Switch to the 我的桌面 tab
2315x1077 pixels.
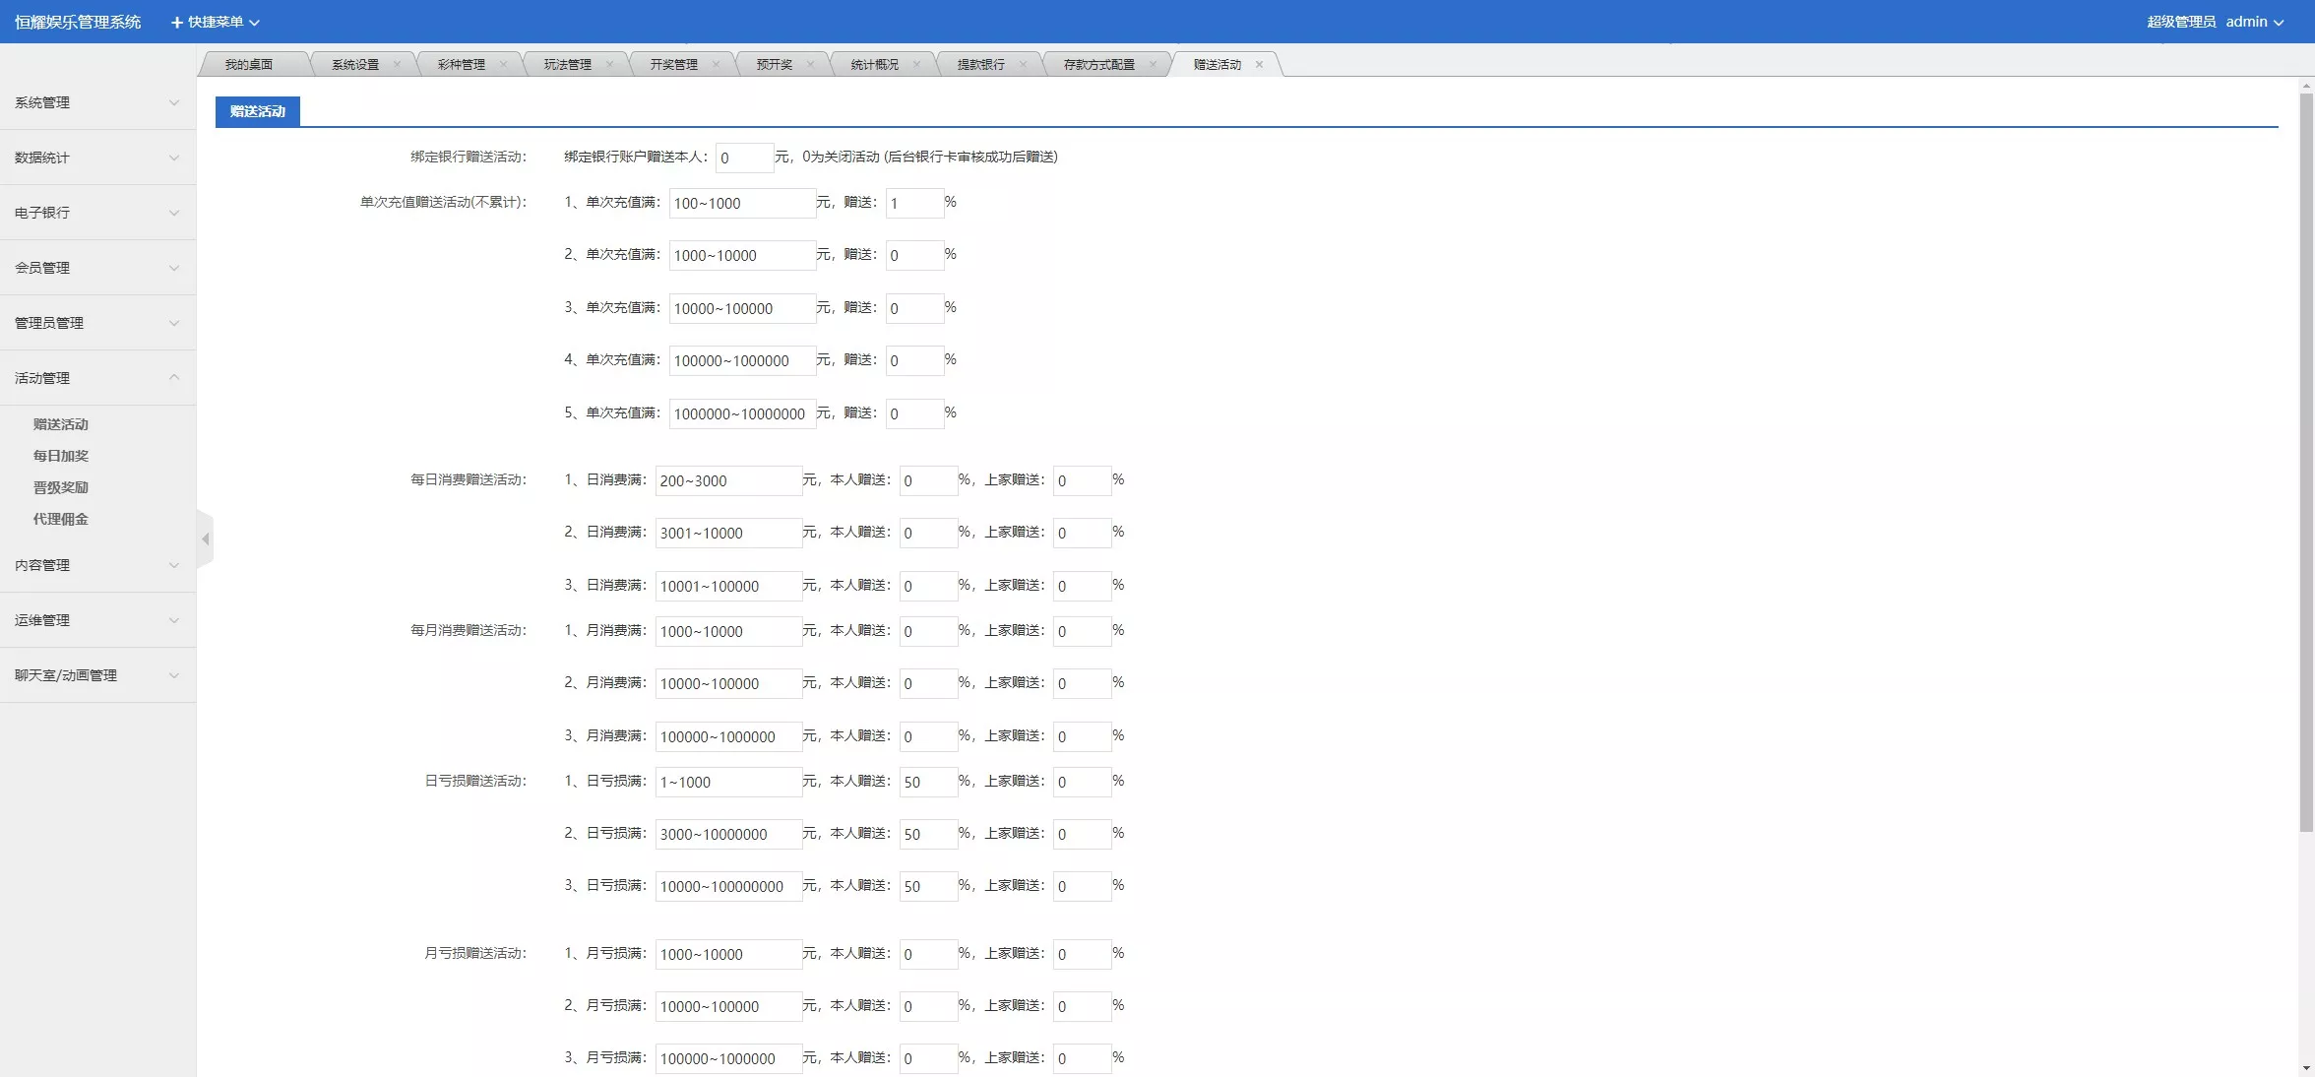click(248, 65)
